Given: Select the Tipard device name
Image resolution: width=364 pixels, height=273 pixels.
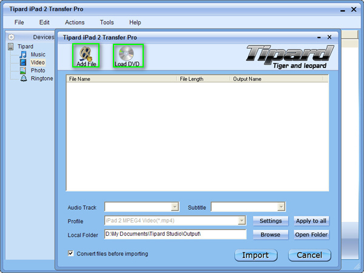Looking at the screenshot, I should (x=25, y=47).
